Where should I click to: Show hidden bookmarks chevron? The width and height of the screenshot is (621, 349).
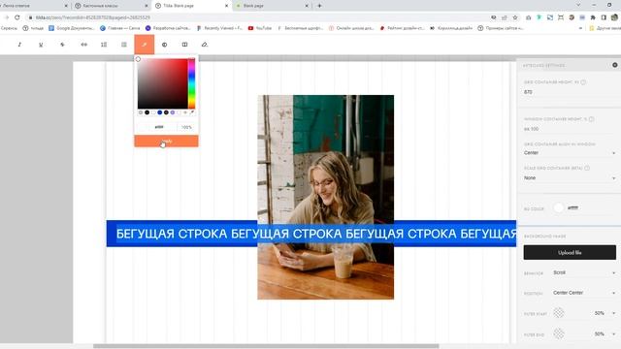(580, 28)
